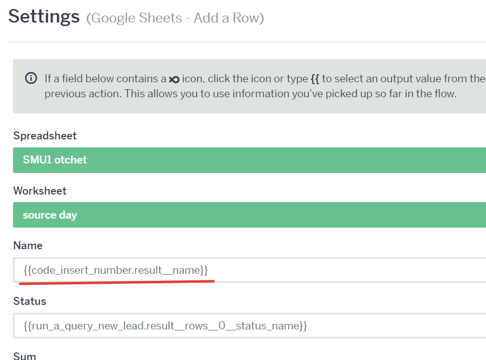
Task: Click the Sum field label
Action: 25,355
